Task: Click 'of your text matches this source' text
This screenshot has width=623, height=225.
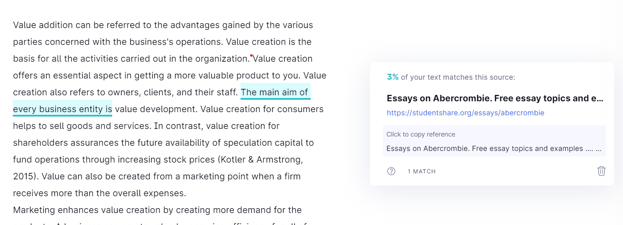Action: pos(458,77)
